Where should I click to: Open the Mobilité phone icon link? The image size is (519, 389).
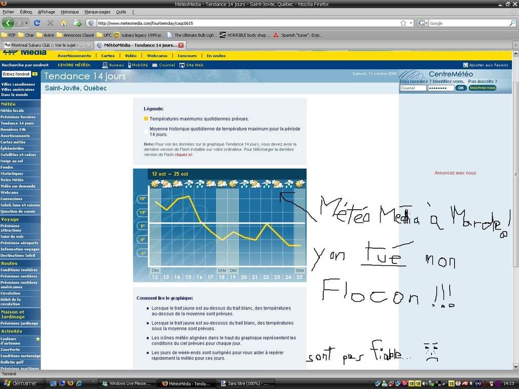click(x=129, y=65)
